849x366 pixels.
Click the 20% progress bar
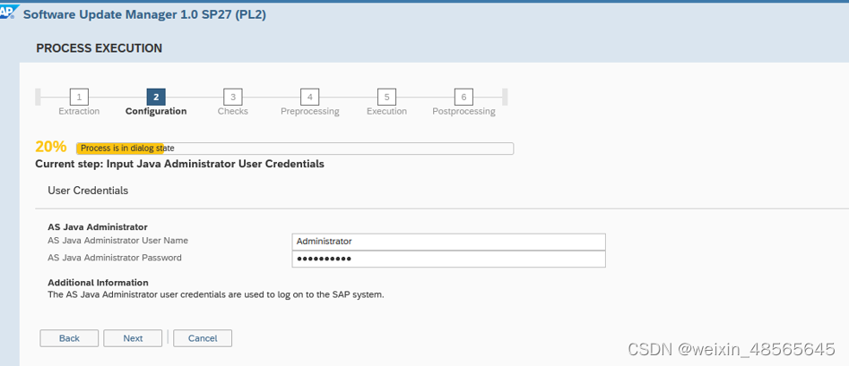295,149
